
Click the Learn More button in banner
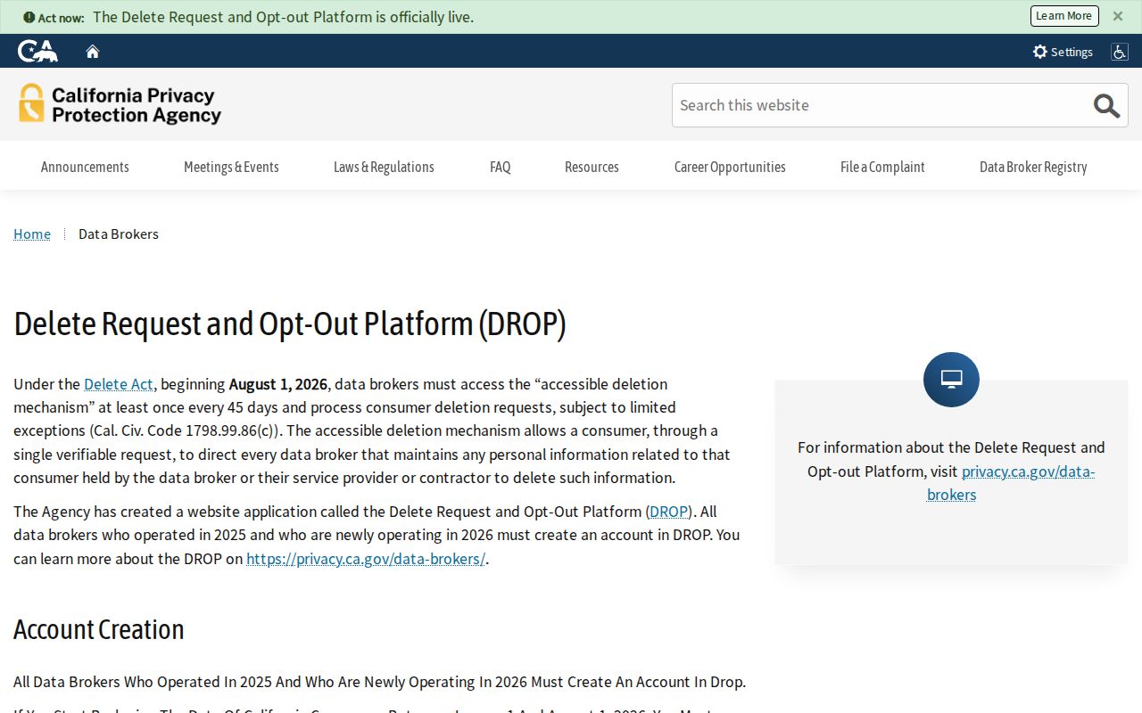click(1064, 16)
